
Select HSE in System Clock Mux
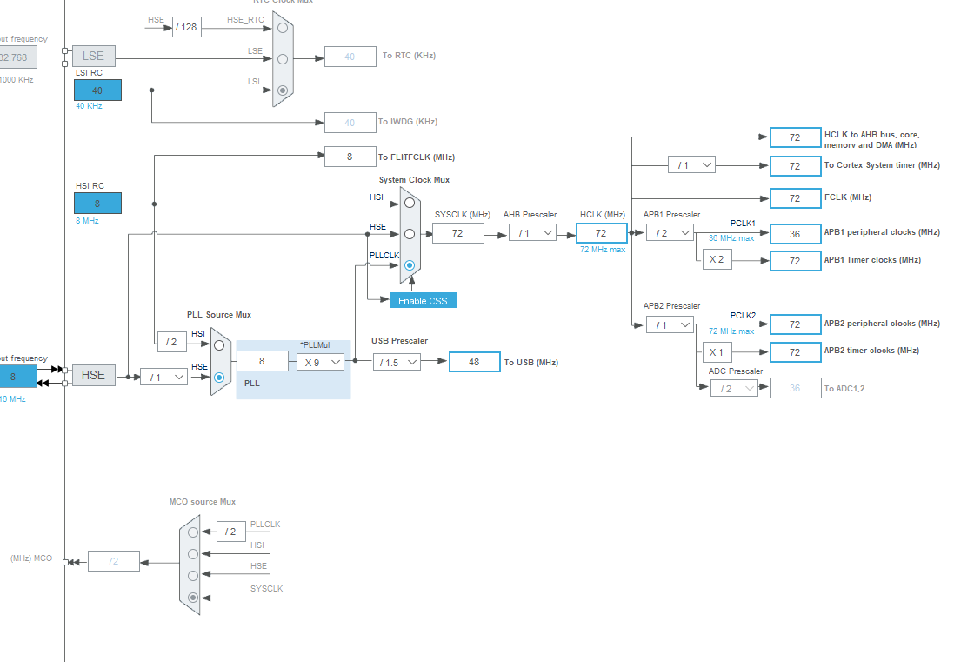click(410, 233)
